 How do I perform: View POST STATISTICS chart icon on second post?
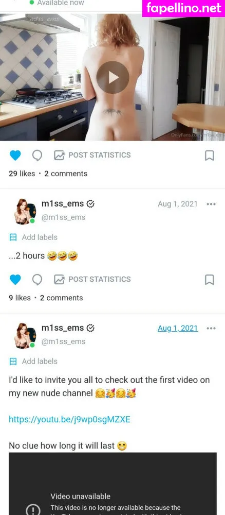coord(59,279)
